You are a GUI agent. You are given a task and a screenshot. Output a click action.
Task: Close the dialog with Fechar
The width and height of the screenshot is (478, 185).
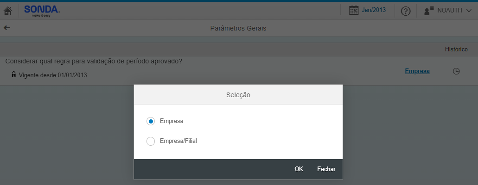326,169
